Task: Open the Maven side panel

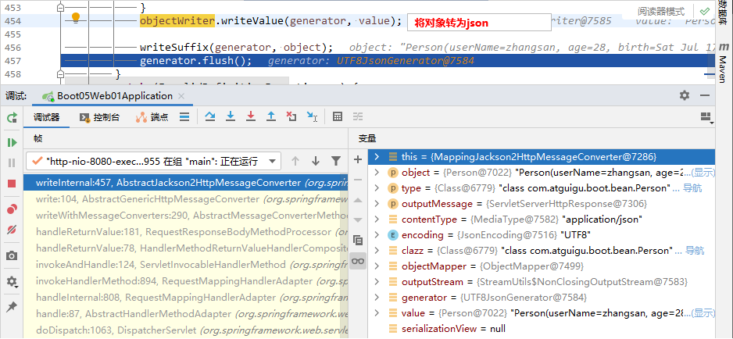Action: 723,63
